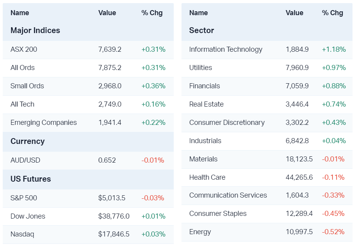Click the ASX 200 index name
The width and height of the screenshot is (356, 247).
(24, 49)
